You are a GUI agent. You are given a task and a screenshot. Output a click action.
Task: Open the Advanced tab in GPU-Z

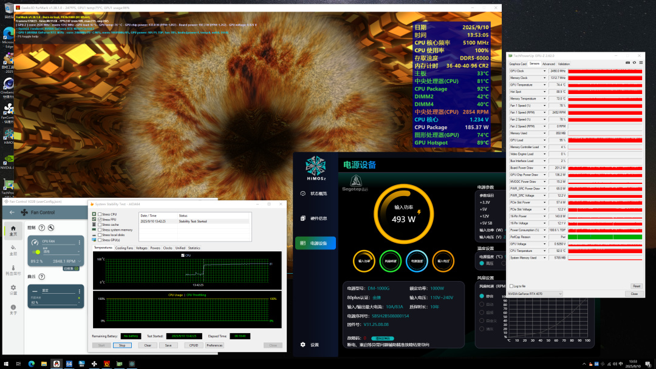click(548, 64)
